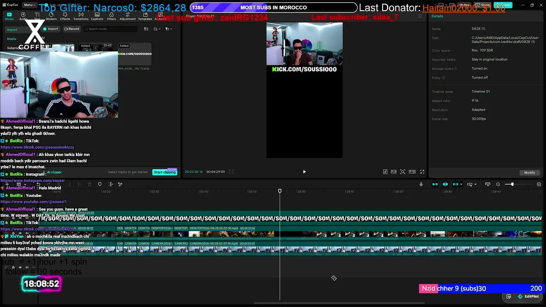Click the icon left of EditPilot

click(x=509, y=296)
